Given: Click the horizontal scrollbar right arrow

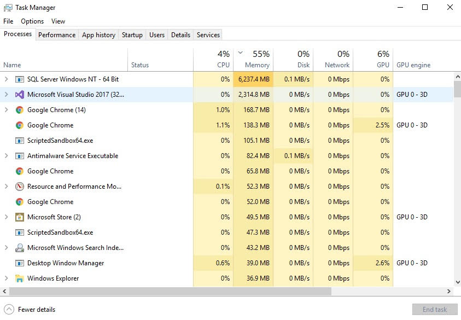Looking at the screenshot, I should pos(449,292).
